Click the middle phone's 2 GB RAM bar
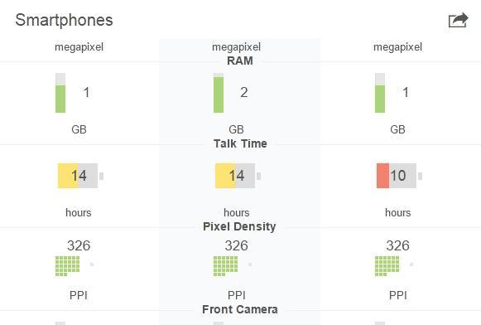This screenshot has width=481, height=325. point(219,93)
